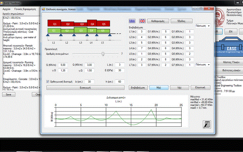The image size is (243, 152).
Task: Edit the Q (KN/m) default load field
Action: (x=89, y=65)
